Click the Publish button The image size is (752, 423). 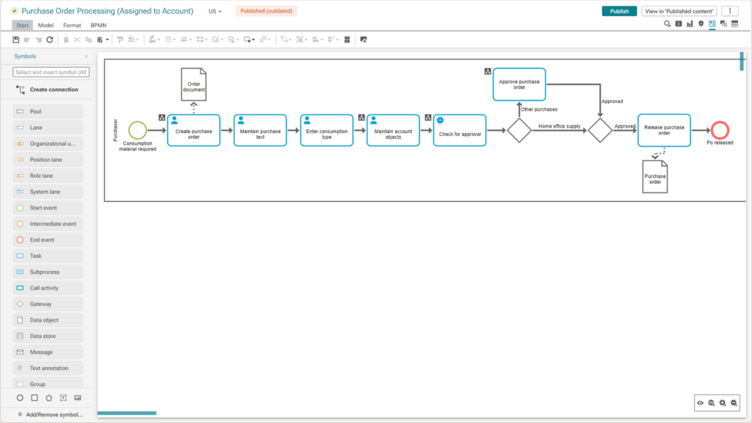coord(619,11)
